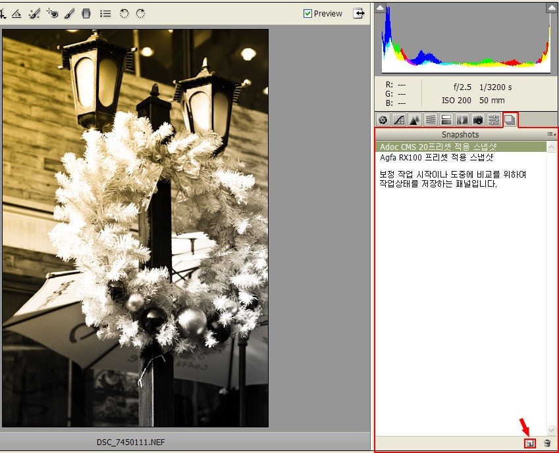This screenshot has height=453, width=559.
Task: Select the Spot Removal tool
Action: tap(35, 13)
